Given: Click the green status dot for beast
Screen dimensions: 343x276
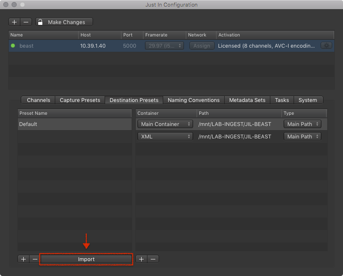Looking at the screenshot, I should click(13, 46).
